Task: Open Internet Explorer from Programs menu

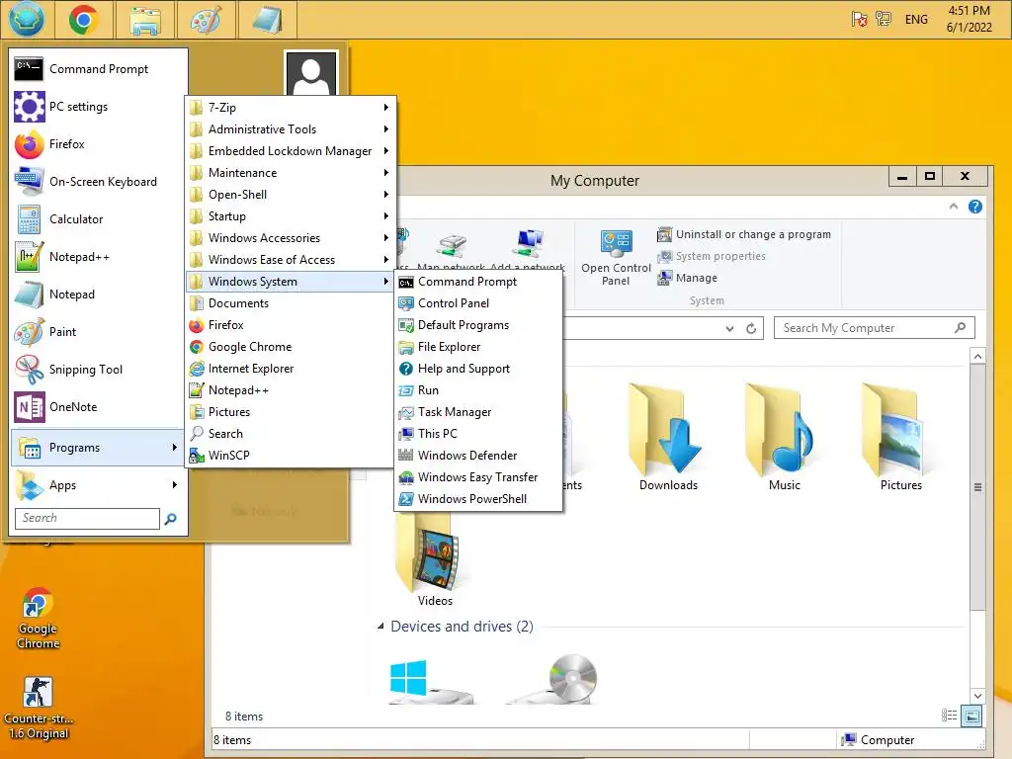Action: point(291,369)
